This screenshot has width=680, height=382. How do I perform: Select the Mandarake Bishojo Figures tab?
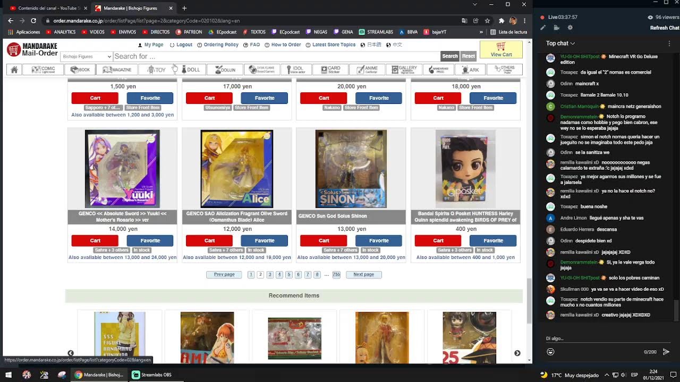click(133, 8)
